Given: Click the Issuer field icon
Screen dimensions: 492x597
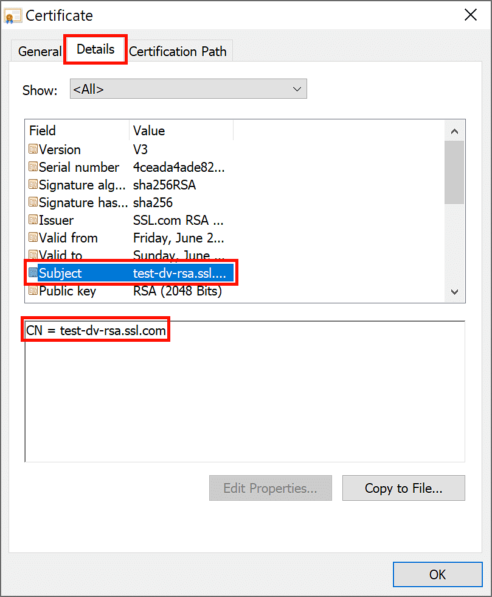Looking at the screenshot, I should click(32, 220).
